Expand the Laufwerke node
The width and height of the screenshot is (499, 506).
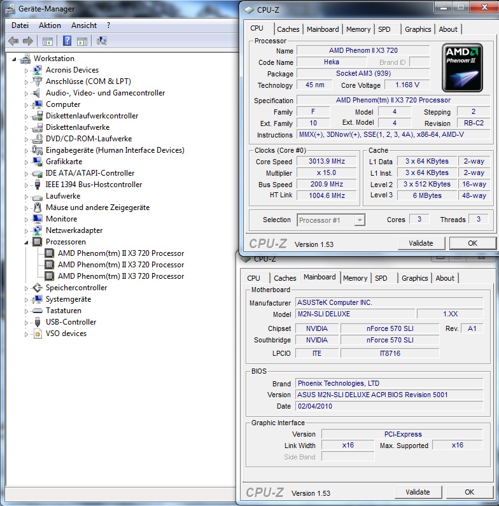click(x=27, y=196)
